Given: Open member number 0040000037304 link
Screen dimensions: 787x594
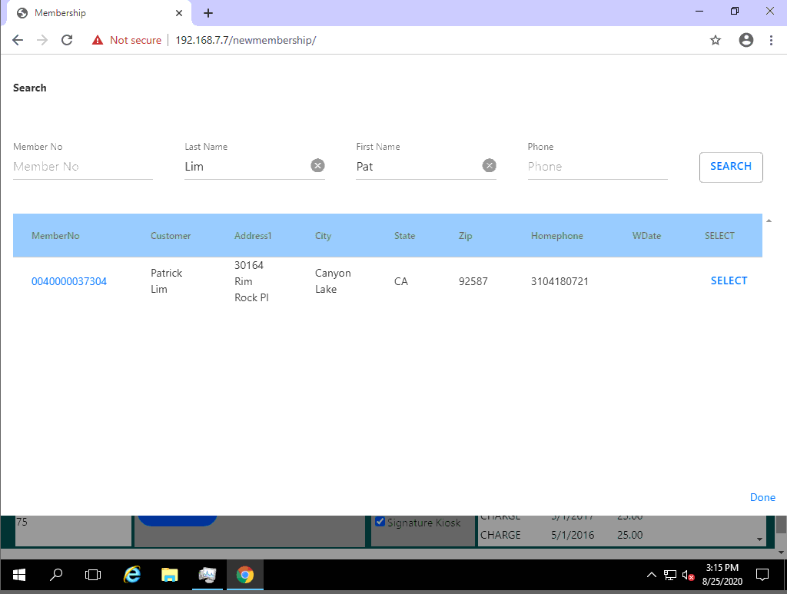Looking at the screenshot, I should 69,281.
